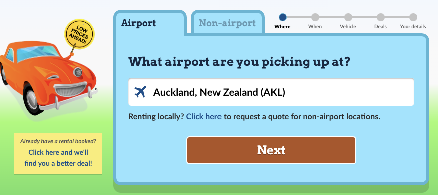Select the Deals progress step dot
Viewport: 438px width, 195px height.
(380, 17)
